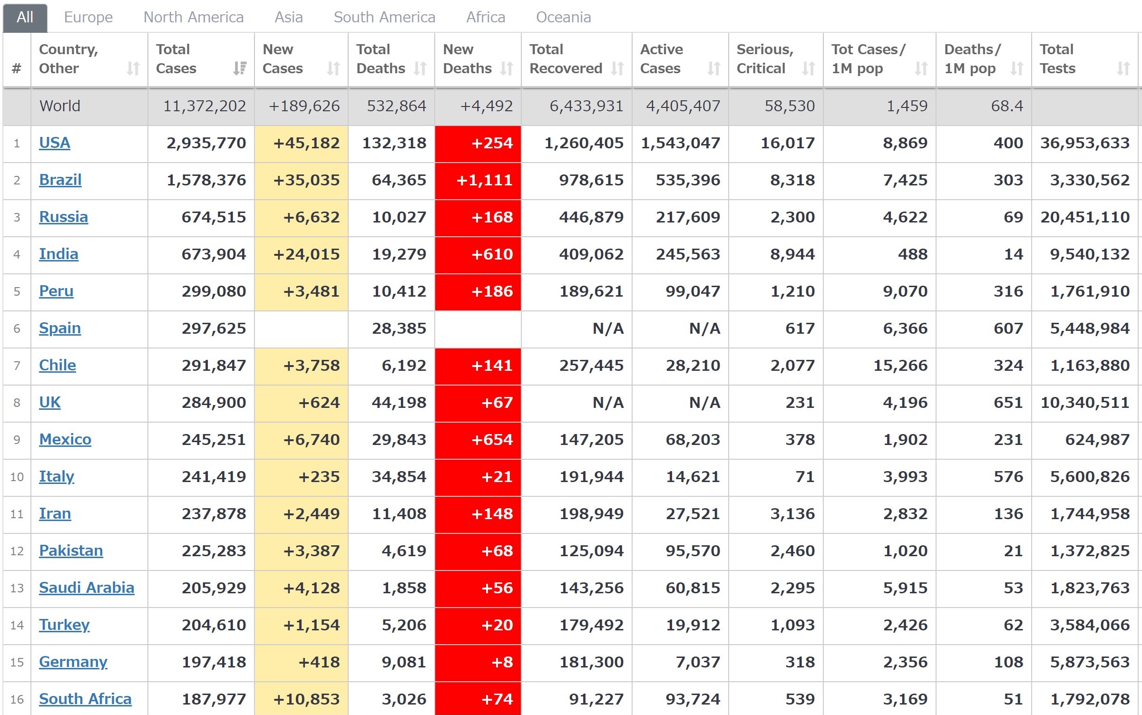Screen dimensions: 1142x715
Task: Sort by Total Recovered arrows icon
Action: 617,68
